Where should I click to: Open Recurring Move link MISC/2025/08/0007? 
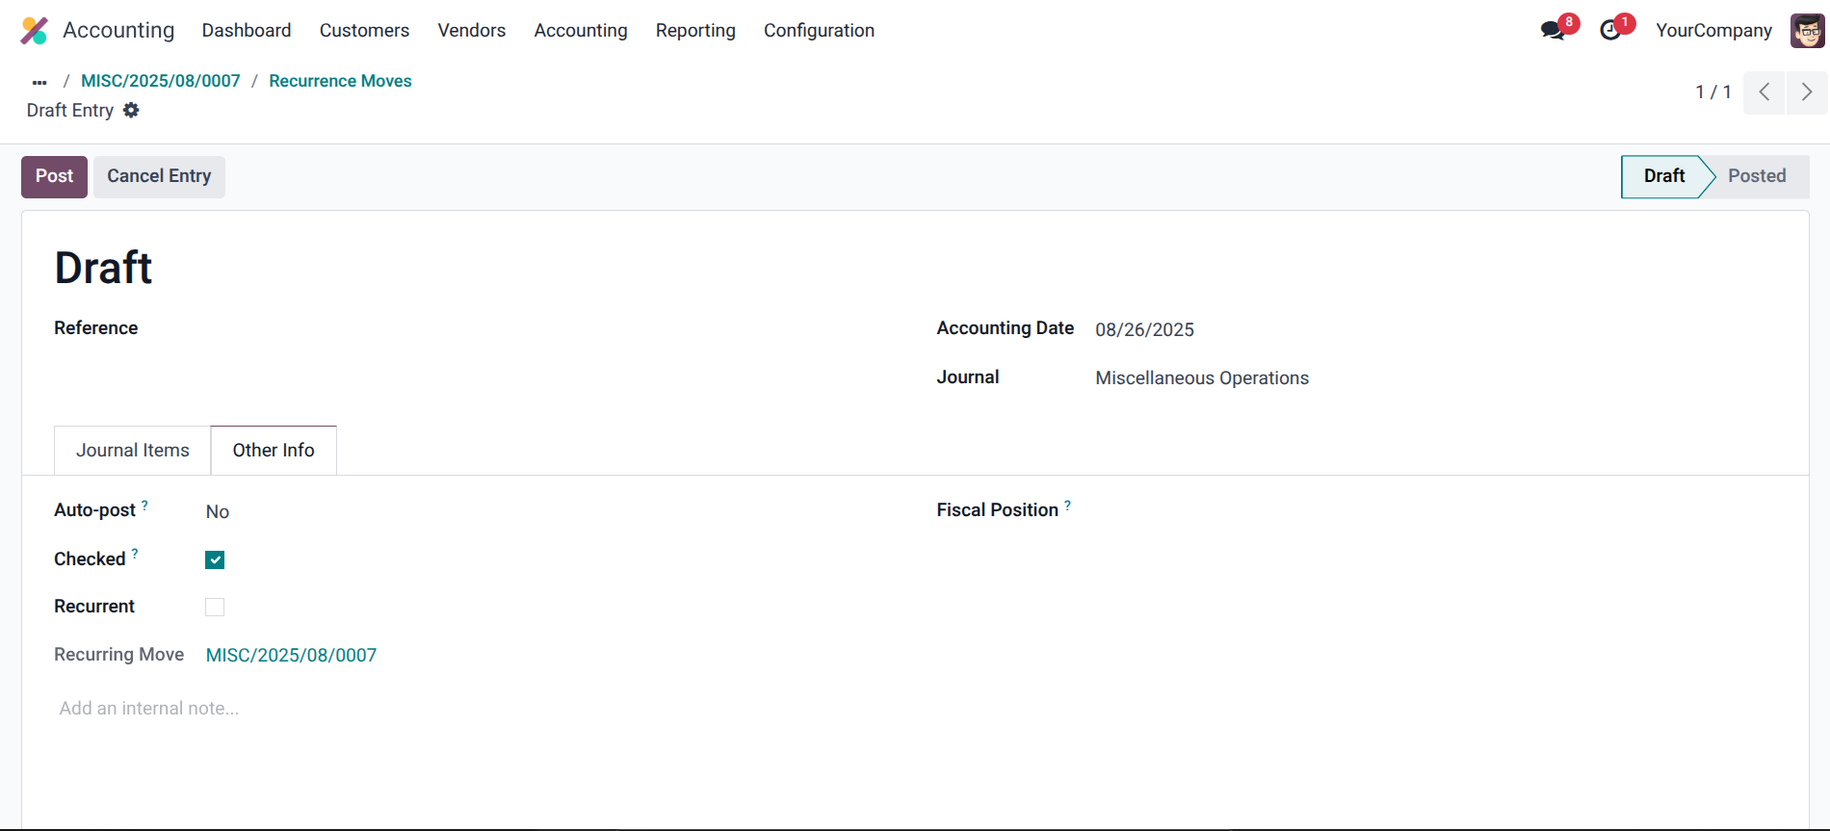291,656
